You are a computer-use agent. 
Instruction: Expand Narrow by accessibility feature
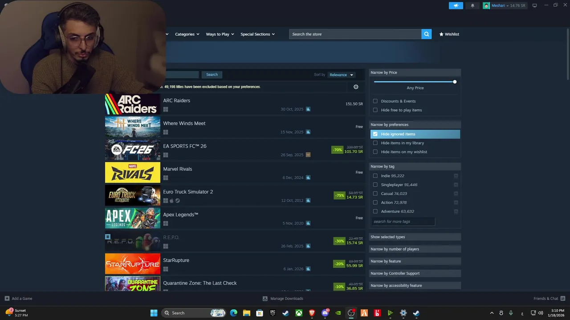pos(415,285)
